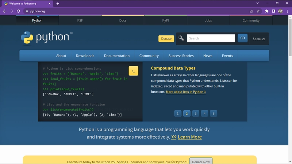The width and height of the screenshot is (292, 164).
Task: Click the browser forward arrow
Action: click(12, 11)
